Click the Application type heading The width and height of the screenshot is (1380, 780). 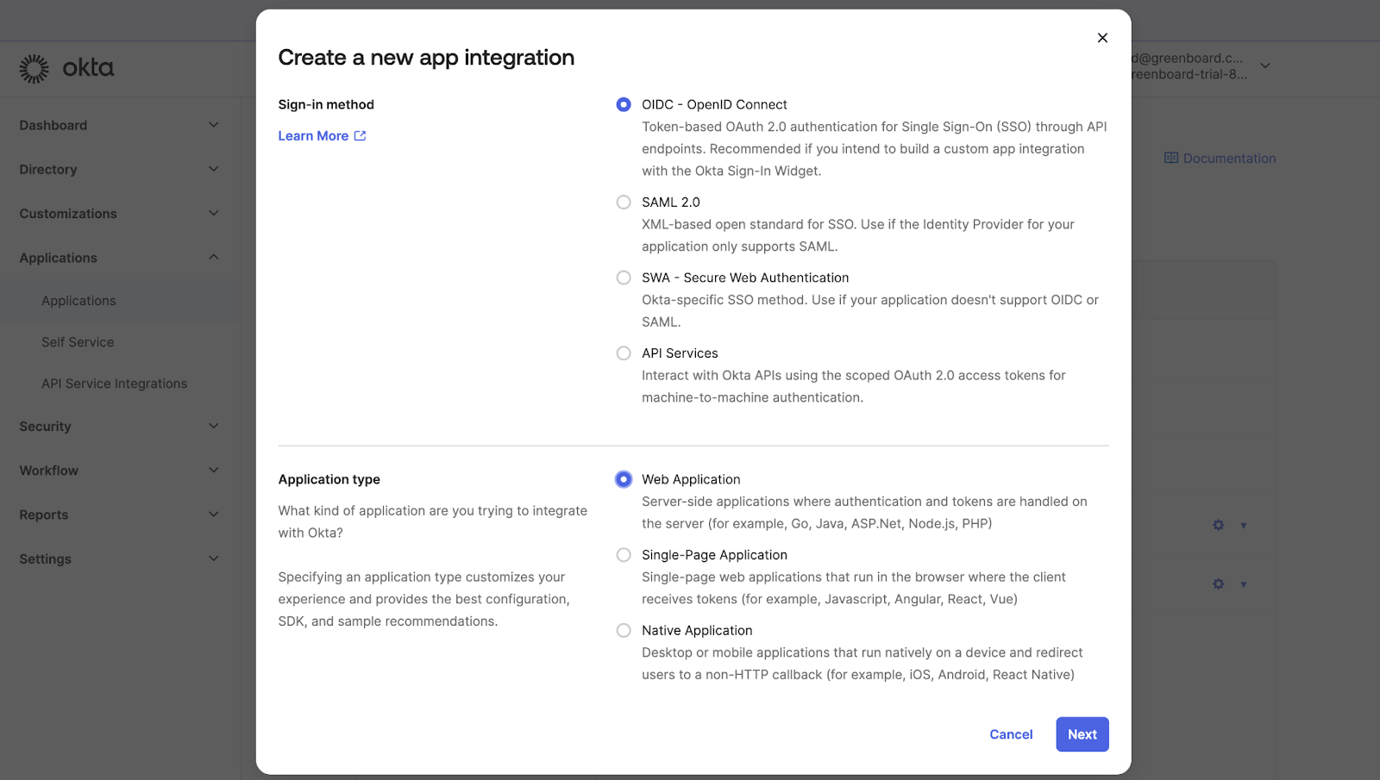coord(329,479)
